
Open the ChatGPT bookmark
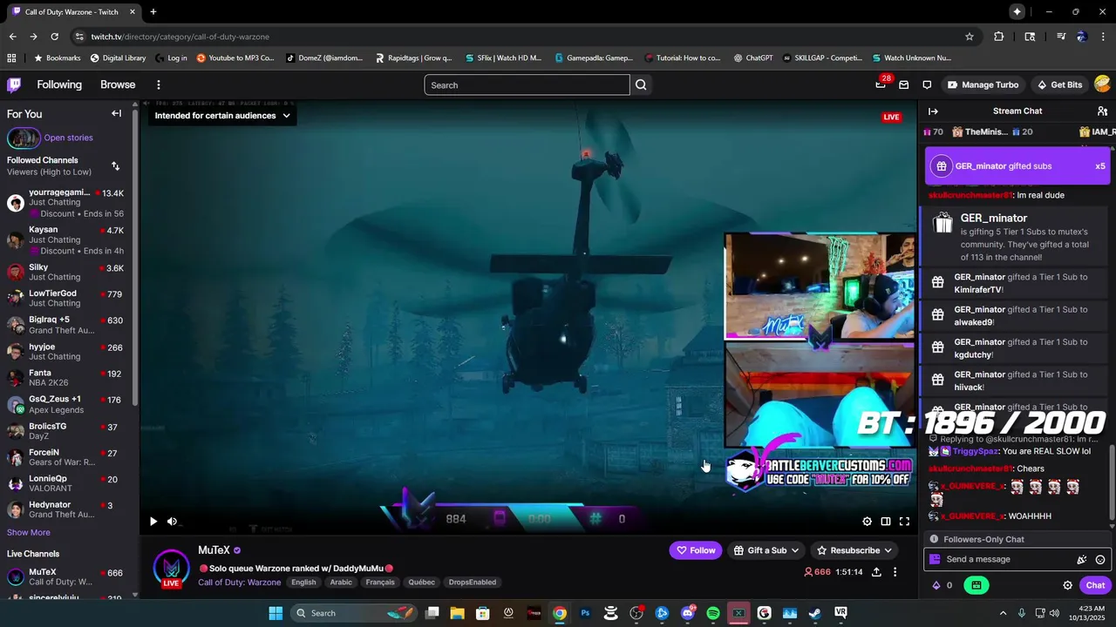753,58
